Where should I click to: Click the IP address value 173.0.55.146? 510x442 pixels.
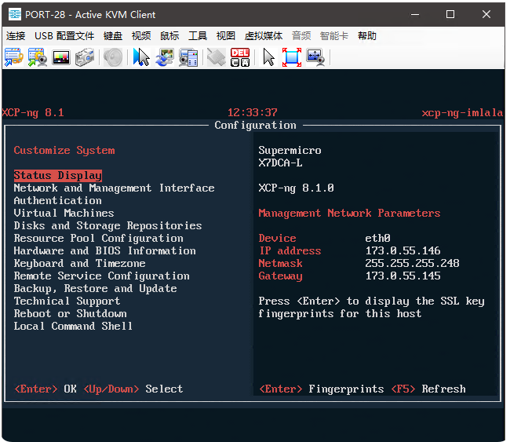coord(403,251)
